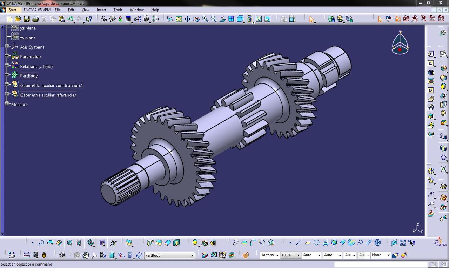Open the None layer dropdown
The image size is (449, 268).
click(388, 255)
